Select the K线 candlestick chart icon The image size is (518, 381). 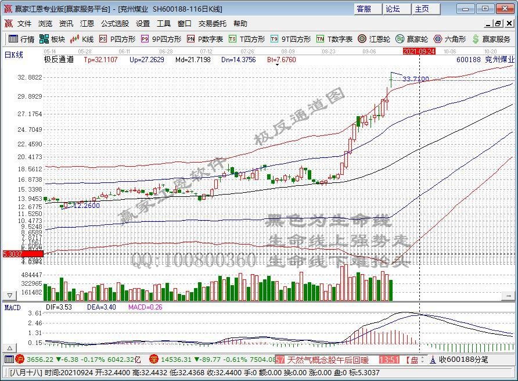coord(81,39)
